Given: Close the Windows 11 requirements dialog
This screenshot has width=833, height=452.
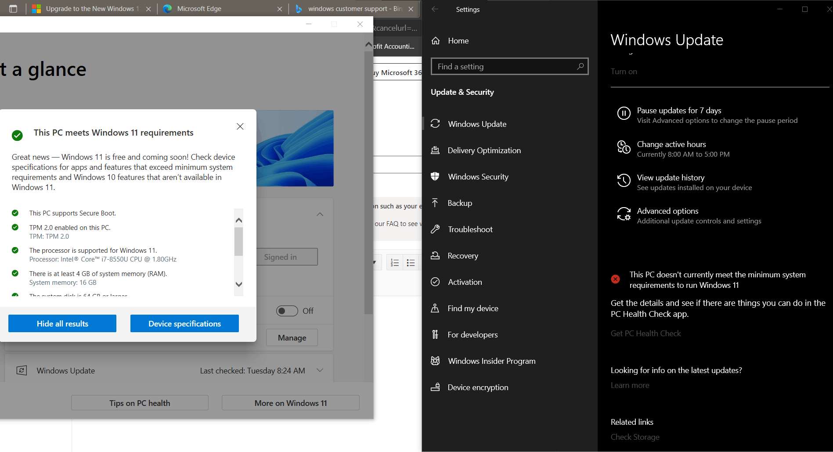Looking at the screenshot, I should 240,126.
